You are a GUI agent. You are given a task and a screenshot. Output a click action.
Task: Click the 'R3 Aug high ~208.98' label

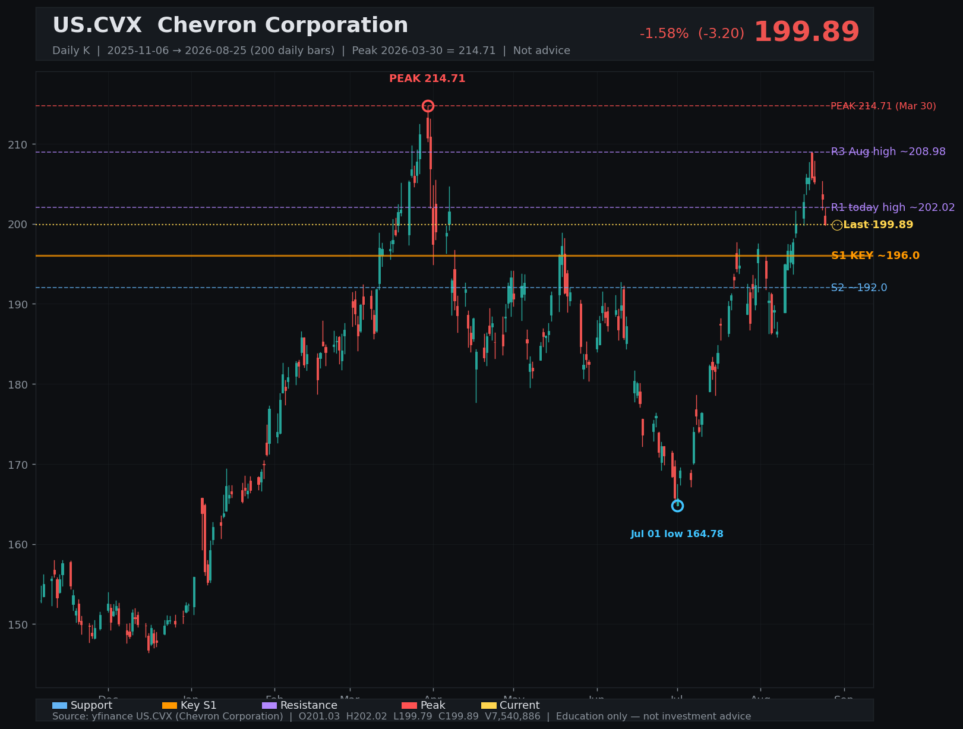click(x=888, y=152)
